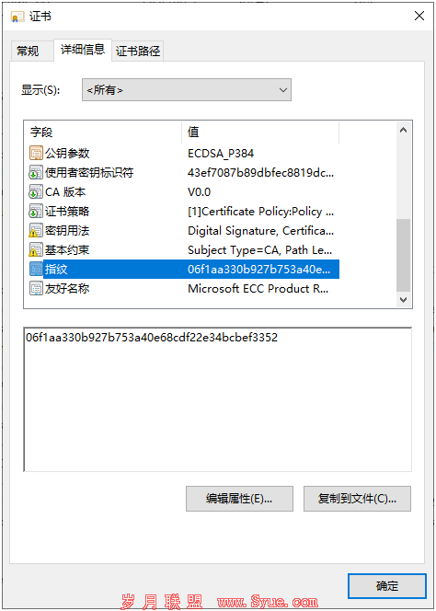Click the dropdown arrow of 显示 combo box
Viewport: 436px width, 611px height.
pos(283,90)
